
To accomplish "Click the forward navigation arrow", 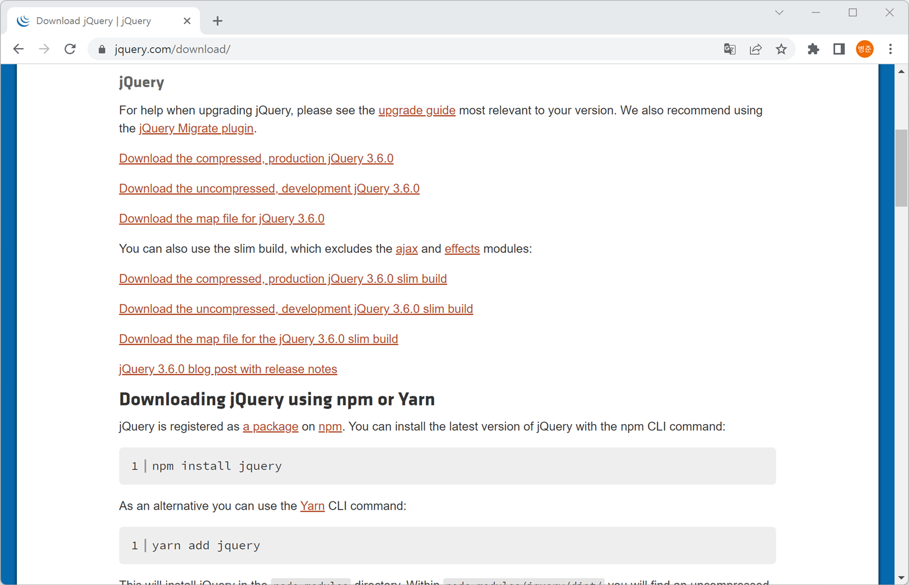I will tap(44, 49).
